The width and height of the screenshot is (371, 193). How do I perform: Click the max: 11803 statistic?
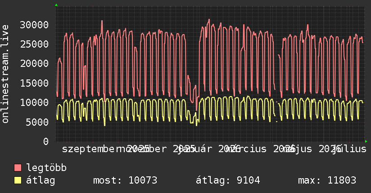click(x=327, y=180)
